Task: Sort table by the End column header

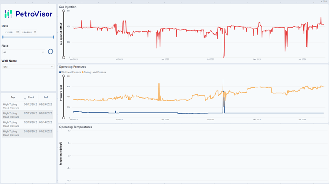Action: pos(46,97)
